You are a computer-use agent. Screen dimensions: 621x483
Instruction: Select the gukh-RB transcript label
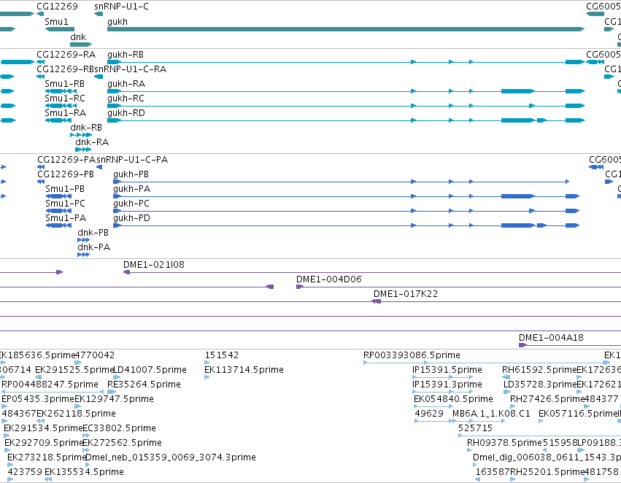[x=126, y=55]
